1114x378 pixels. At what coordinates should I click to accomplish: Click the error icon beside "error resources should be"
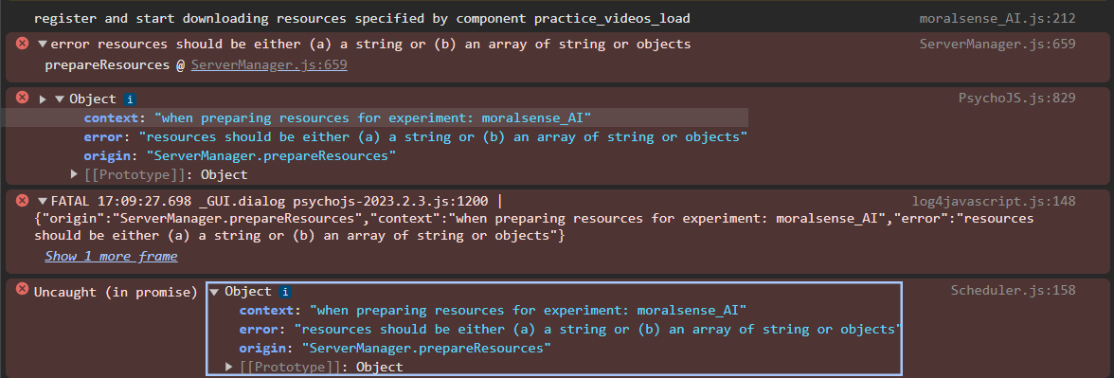tap(22, 44)
